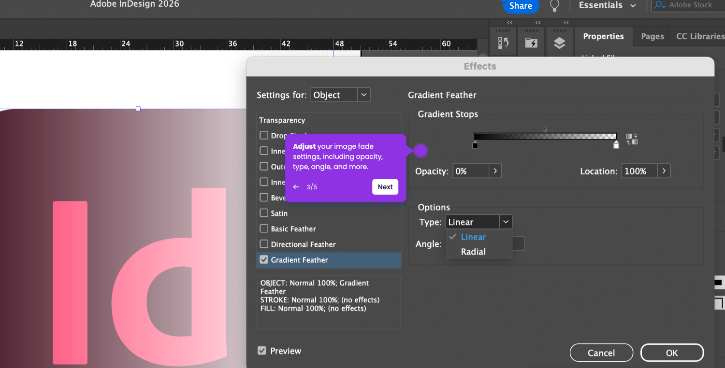This screenshot has height=368, width=725.
Task: Switch to the CC Libraries tab
Action: coord(700,36)
